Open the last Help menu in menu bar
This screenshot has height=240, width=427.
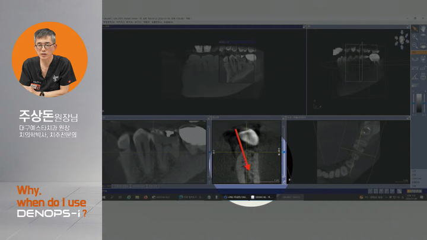(168, 22)
